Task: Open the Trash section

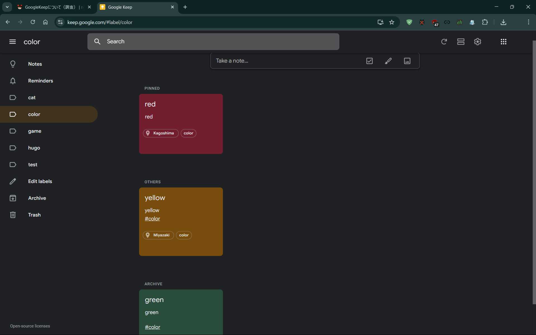Action: (49, 215)
